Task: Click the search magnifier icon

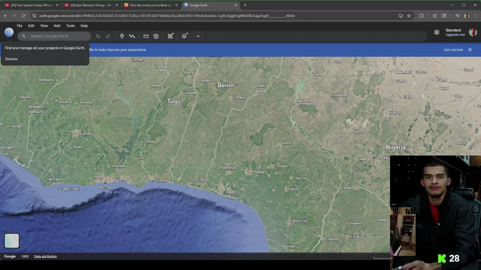Action: [x=24, y=36]
